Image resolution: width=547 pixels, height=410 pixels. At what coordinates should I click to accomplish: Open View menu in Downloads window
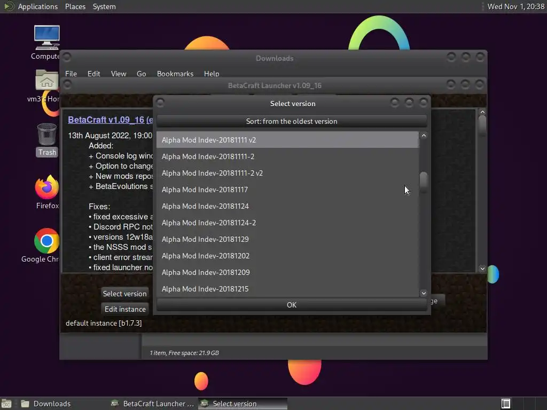[x=118, y=74]
